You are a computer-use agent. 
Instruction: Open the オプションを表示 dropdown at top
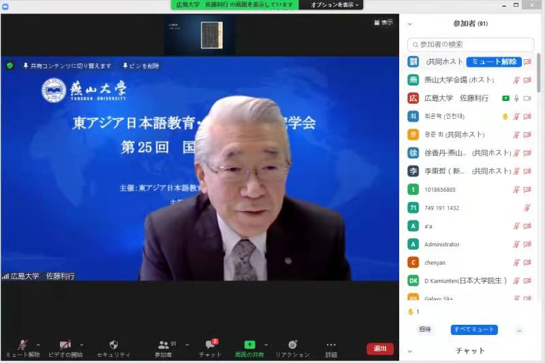click(334, 5)
